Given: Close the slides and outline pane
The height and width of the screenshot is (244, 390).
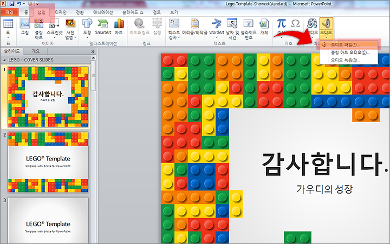Looking at the screenshot, I should pos(93,52).
